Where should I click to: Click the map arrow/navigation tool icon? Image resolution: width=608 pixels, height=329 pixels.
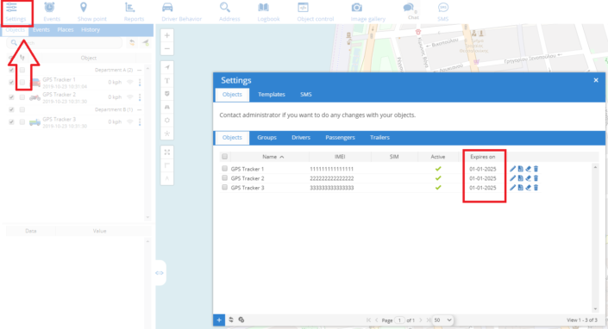pos(167,67)
